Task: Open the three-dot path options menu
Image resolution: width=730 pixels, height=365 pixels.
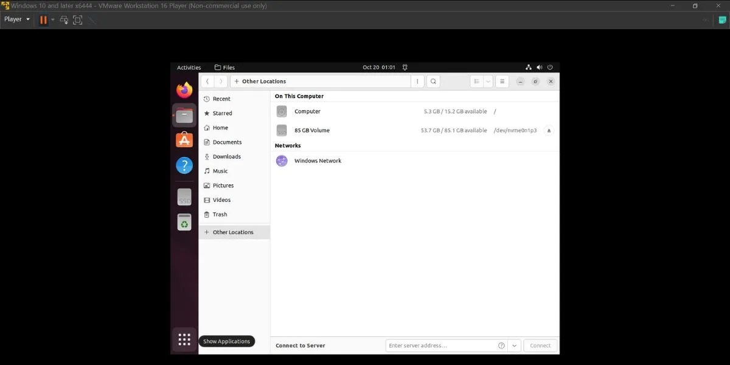Action: [417, 81]
